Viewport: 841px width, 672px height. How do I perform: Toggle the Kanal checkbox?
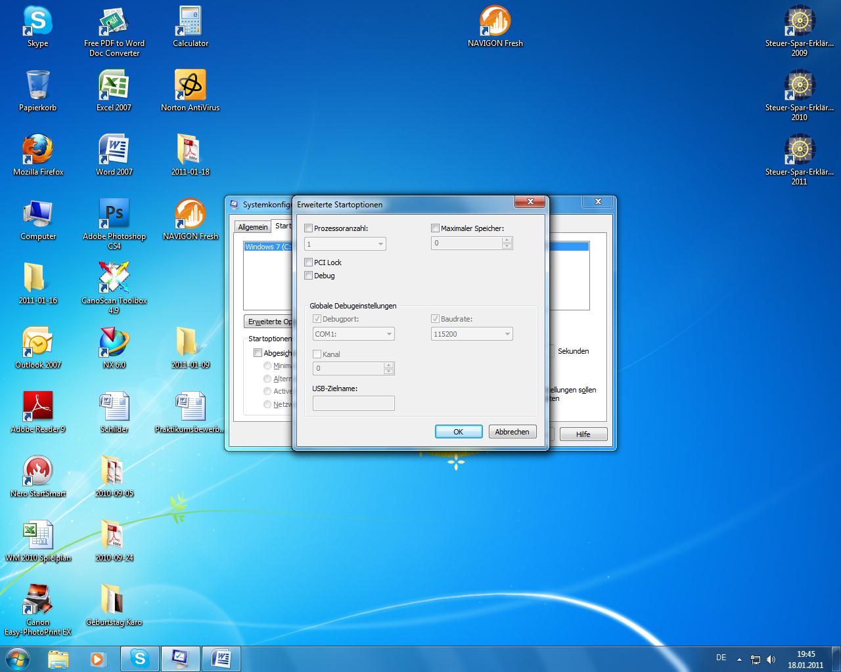click(317, 354)
